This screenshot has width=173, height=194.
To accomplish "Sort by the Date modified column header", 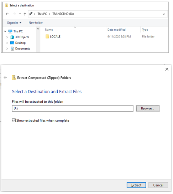I will coord(116,30).
